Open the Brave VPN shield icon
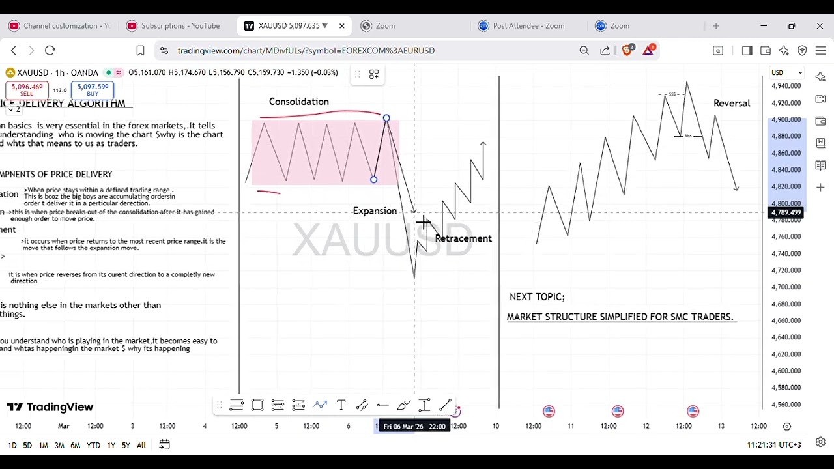The width and height of the screenshot is (834, 469). pos(802,50)
